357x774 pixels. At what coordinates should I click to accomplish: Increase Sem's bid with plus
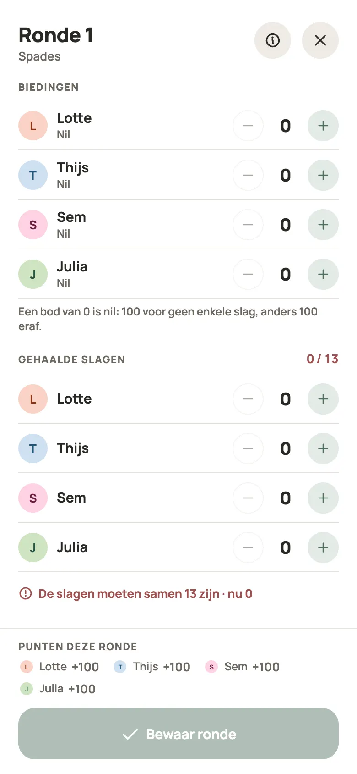pos(323,225)
